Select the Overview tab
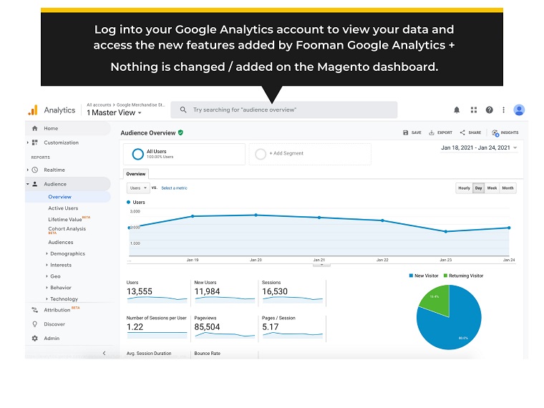This screenshot has height=408, width=544. (135, 174)
